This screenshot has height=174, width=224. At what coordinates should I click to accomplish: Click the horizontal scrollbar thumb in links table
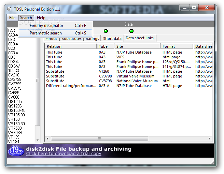click(99, 139)
